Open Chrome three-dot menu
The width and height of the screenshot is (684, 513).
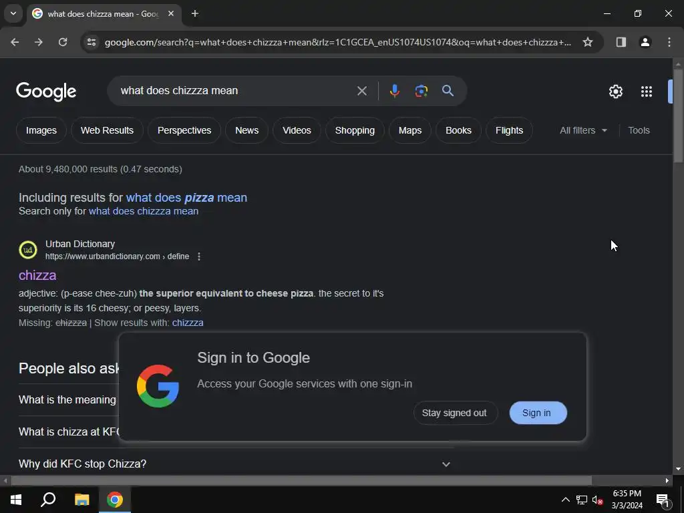669,42
